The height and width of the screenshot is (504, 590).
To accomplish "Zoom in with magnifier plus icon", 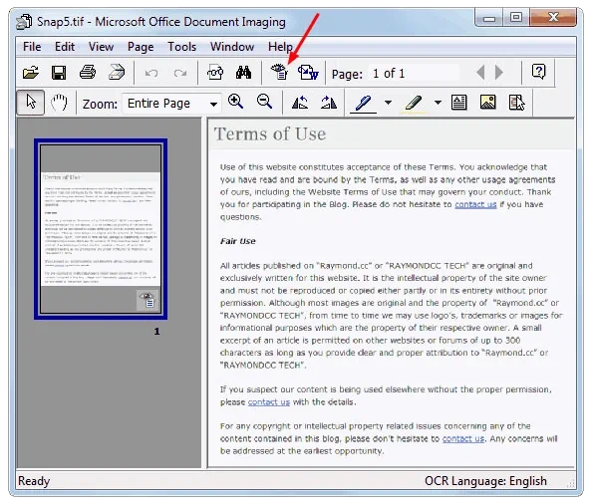I will pos(235,102).
